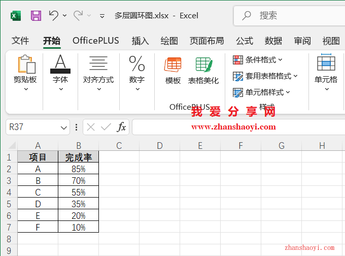Viewport: 345px width, 256px height.
Task: Open the Cells (单元格) group
Action: pos(326,74)
